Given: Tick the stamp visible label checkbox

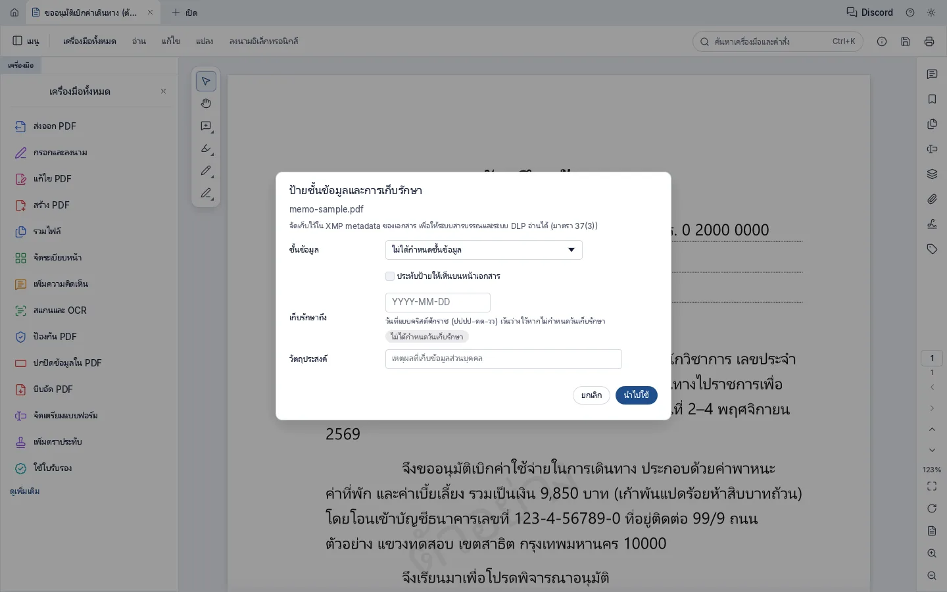Looking at the screenshot, I should (x=390, y=276).
